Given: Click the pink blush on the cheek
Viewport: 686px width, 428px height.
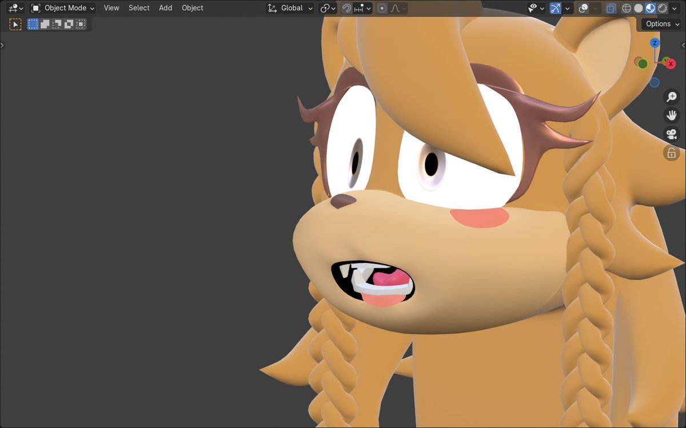Looking at the screenshot, I should [x=480, y=217].
